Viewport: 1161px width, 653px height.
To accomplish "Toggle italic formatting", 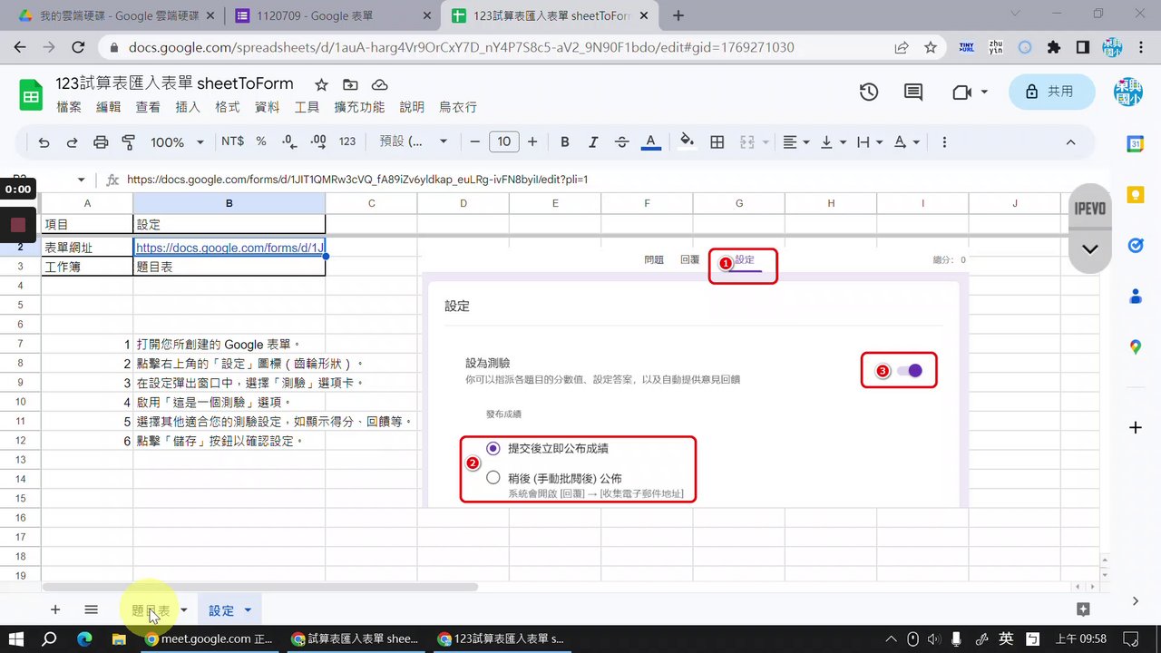I will 593,142.
